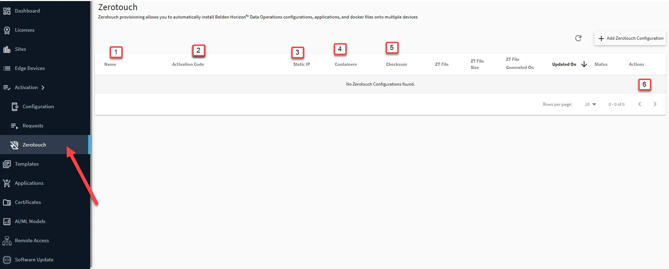Click Add Zerotouch Configuration button
Image resolution: width=669 pixels, height=269 pixels.
point(630,38)
